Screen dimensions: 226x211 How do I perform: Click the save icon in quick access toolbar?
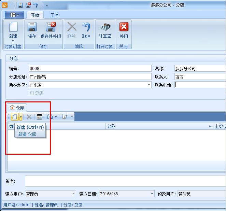(20, 5)
